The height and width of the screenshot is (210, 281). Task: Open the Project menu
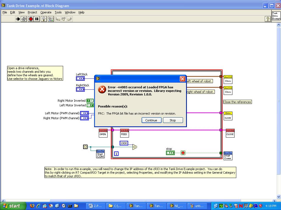tap(32, 12)
